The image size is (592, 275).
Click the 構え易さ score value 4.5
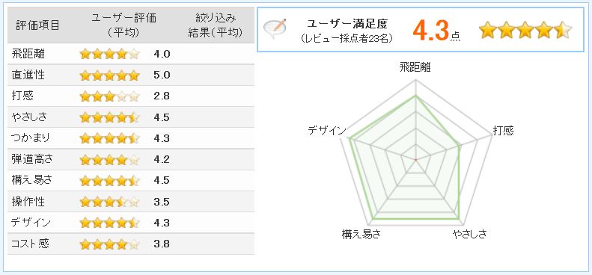point(162,181)
